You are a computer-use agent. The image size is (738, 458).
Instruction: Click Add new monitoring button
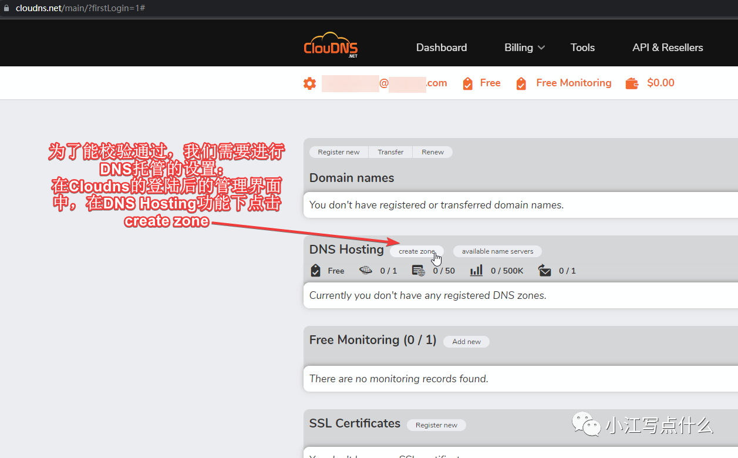[466, 342]
